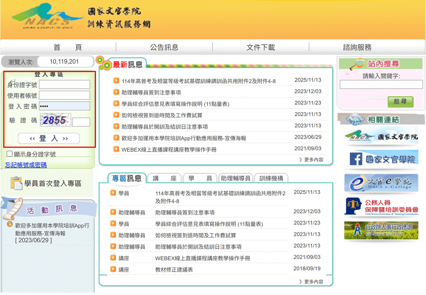426x295 pixels.
Task: Click arrow icon beside 最新訊息 學員綜合評估意見表
Action: [x=116, y=103]
